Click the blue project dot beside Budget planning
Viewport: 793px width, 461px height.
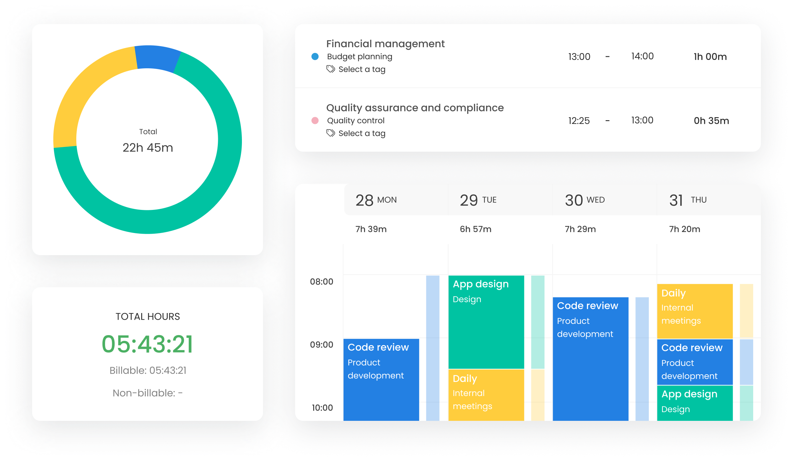point(315,57)
